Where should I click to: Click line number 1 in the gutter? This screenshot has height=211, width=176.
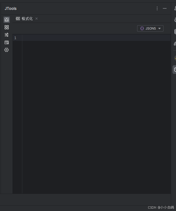15,38
